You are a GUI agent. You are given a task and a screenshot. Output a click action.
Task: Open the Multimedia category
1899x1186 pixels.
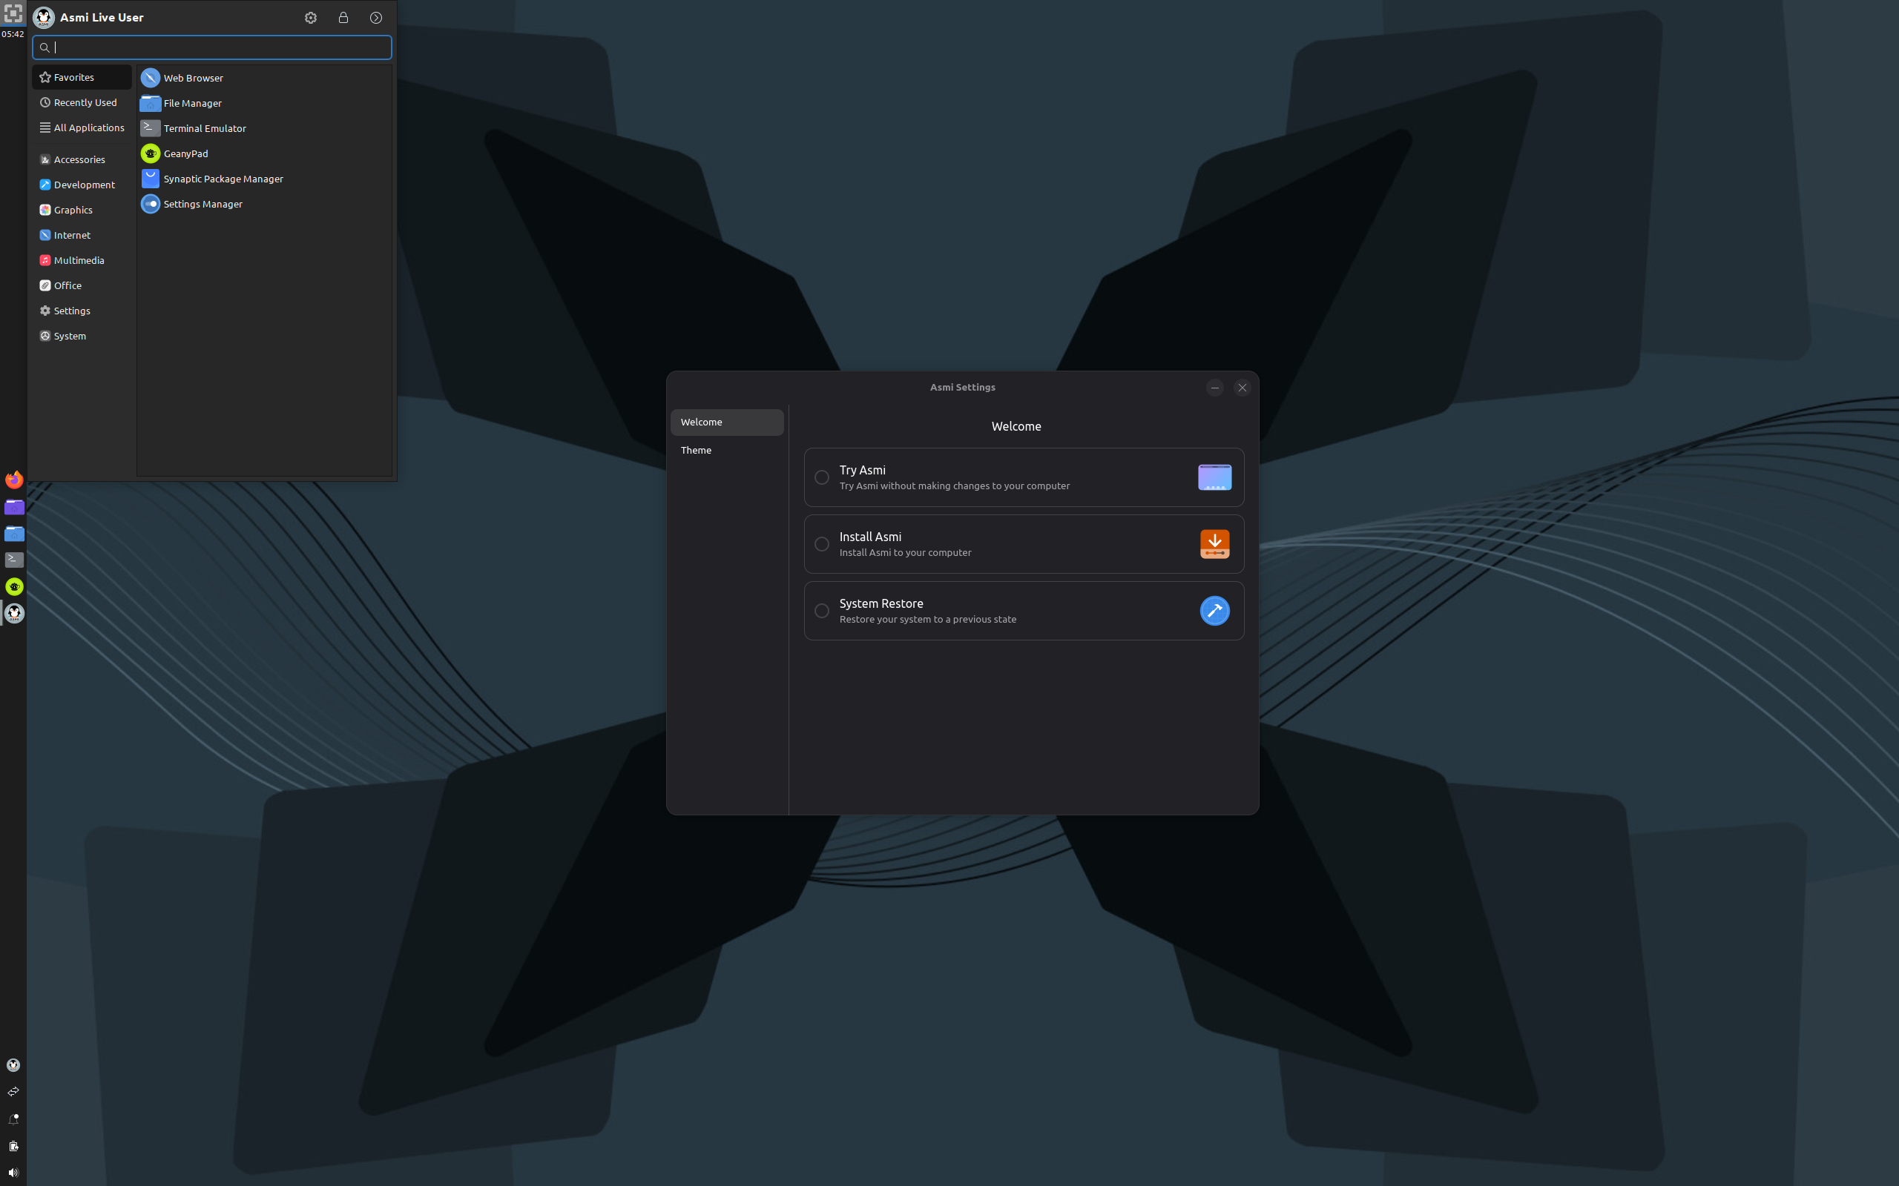coord(82,259)
